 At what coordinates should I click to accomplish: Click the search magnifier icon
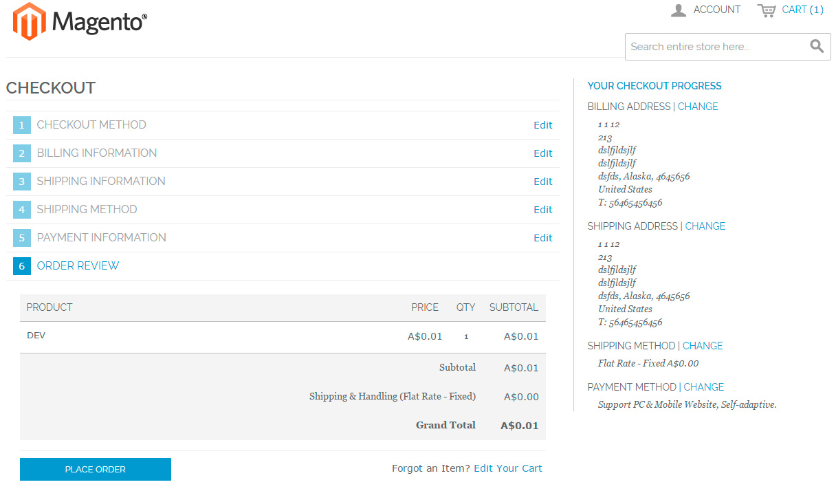point(817,46)
